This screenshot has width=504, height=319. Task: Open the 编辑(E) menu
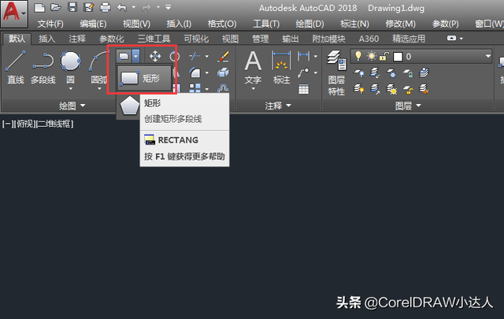[x=93, y=24]
